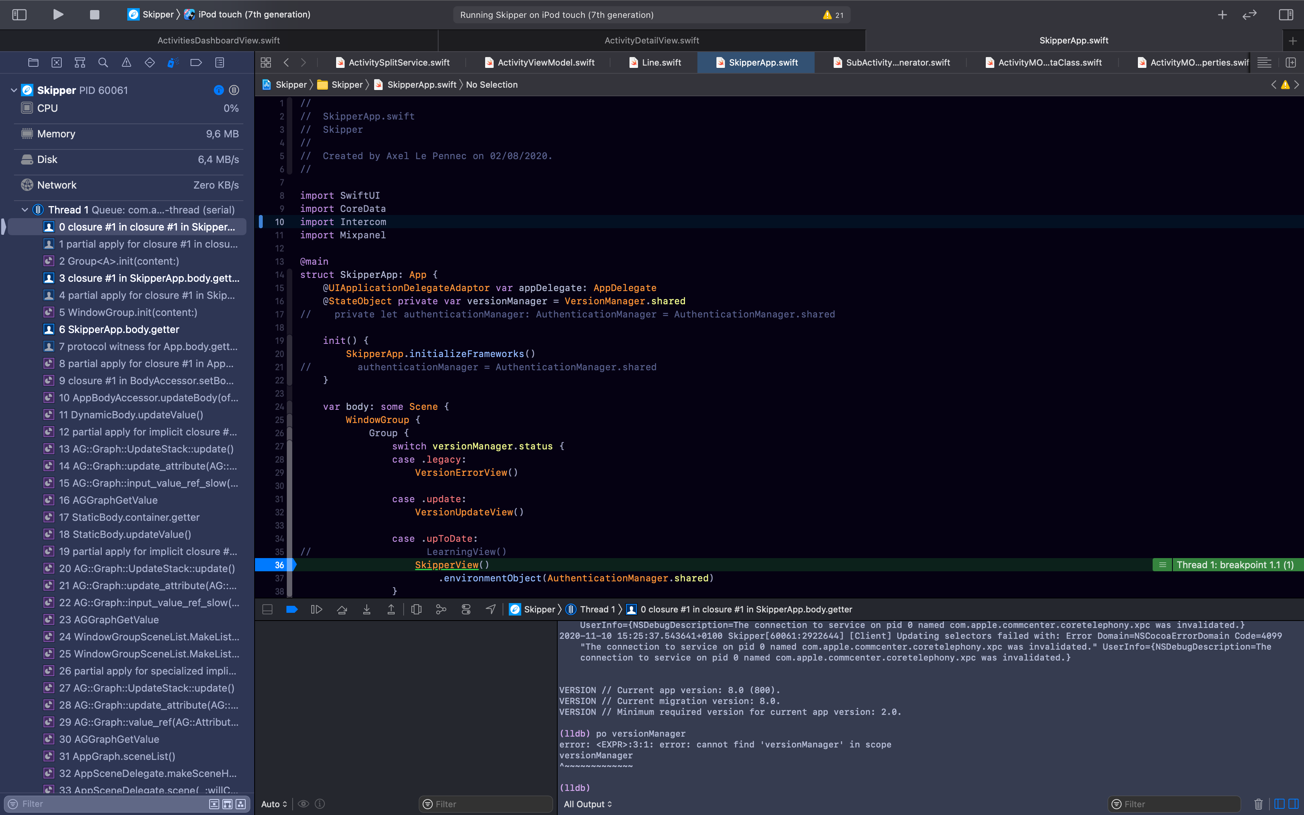Click the 21 warnings indicator

pyautogui.click(x=833, y=15)
